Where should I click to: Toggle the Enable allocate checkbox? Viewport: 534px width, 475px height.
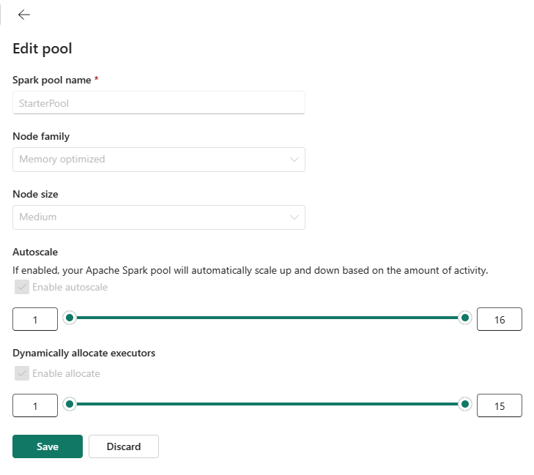click(23, 374)
